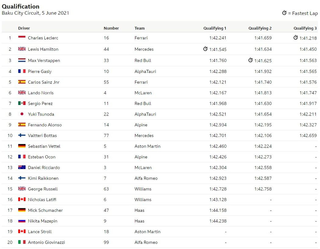320x249 pixels.
Task: Click George Russell's 1:42.758 Qualifying 2 time
Action: (x=263, y=189)
